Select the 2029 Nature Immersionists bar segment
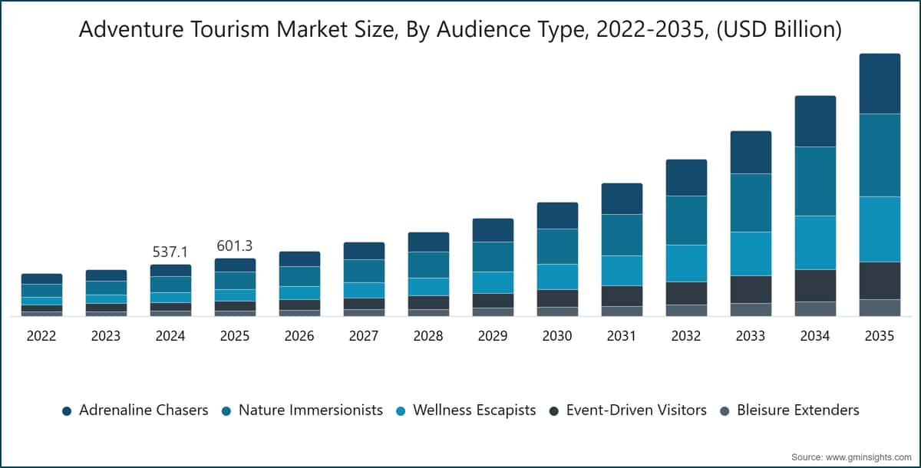921x468 pixels. [493, 257]
